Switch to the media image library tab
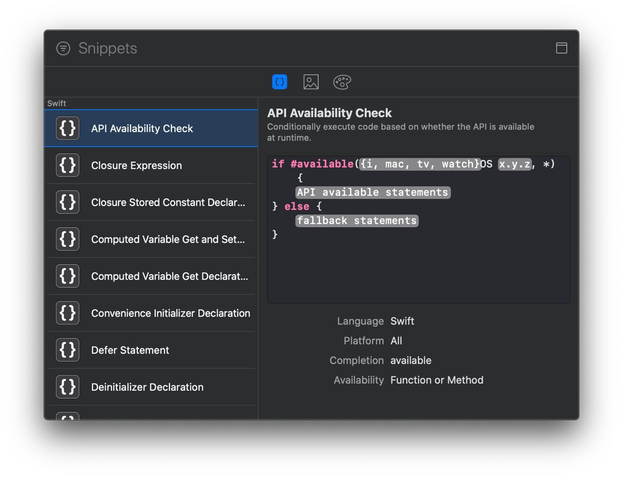The image size is (623, 478). [311, 82]
